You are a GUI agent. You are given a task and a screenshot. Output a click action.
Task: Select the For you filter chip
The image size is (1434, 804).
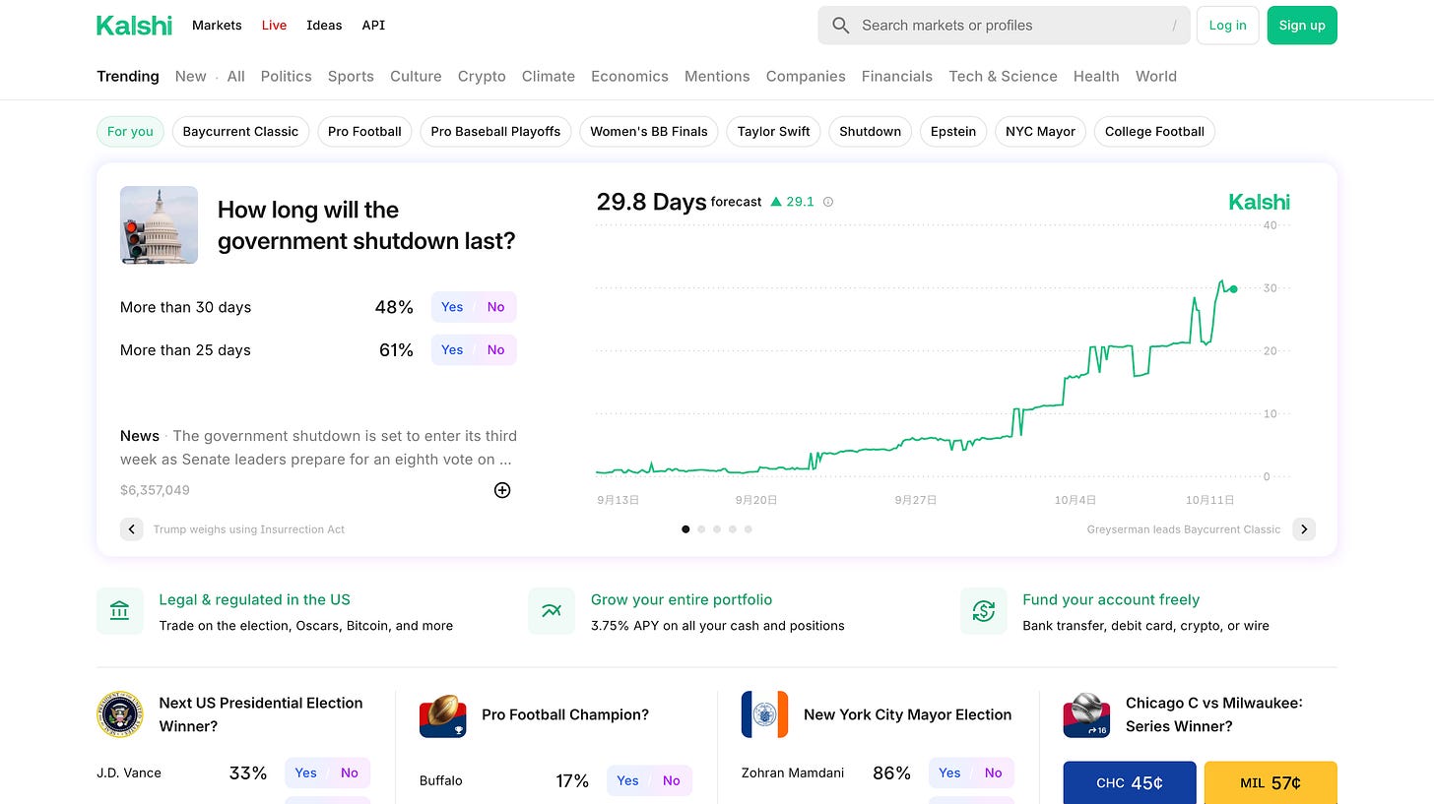pos(130,132)
